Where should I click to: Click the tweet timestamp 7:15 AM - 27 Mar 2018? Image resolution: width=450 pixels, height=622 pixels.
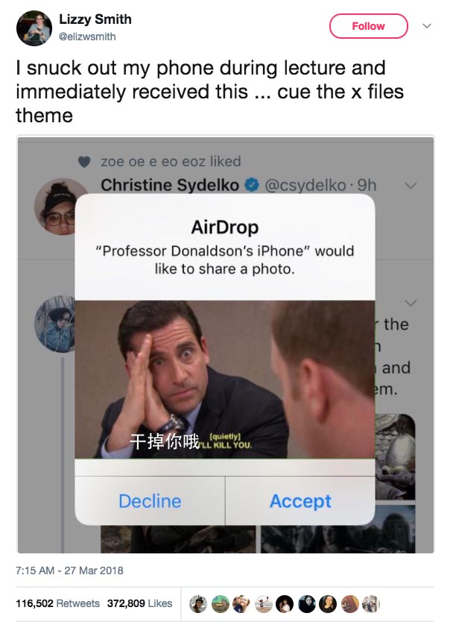[69, 571]
